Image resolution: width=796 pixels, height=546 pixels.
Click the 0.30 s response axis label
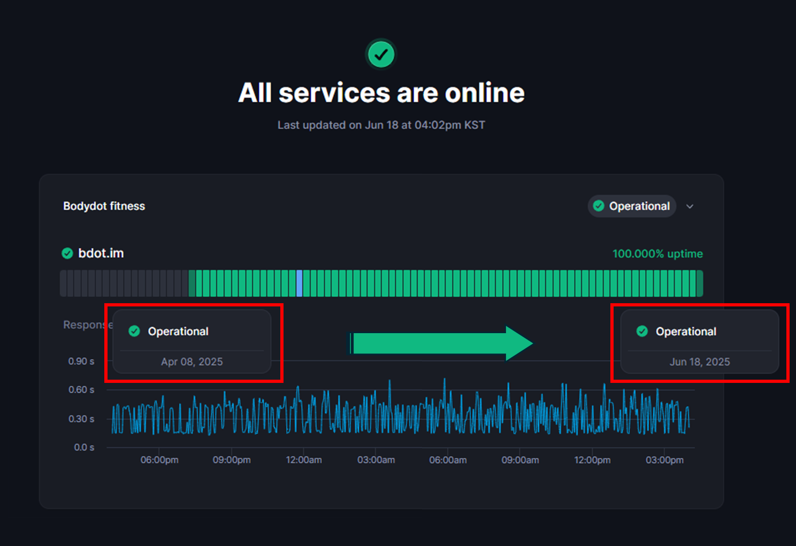81,418
